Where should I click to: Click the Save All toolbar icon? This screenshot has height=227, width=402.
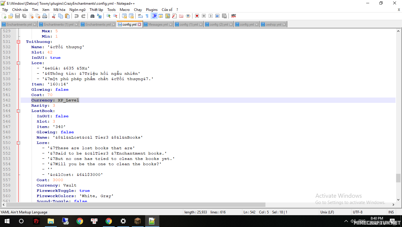click(24, 16)
